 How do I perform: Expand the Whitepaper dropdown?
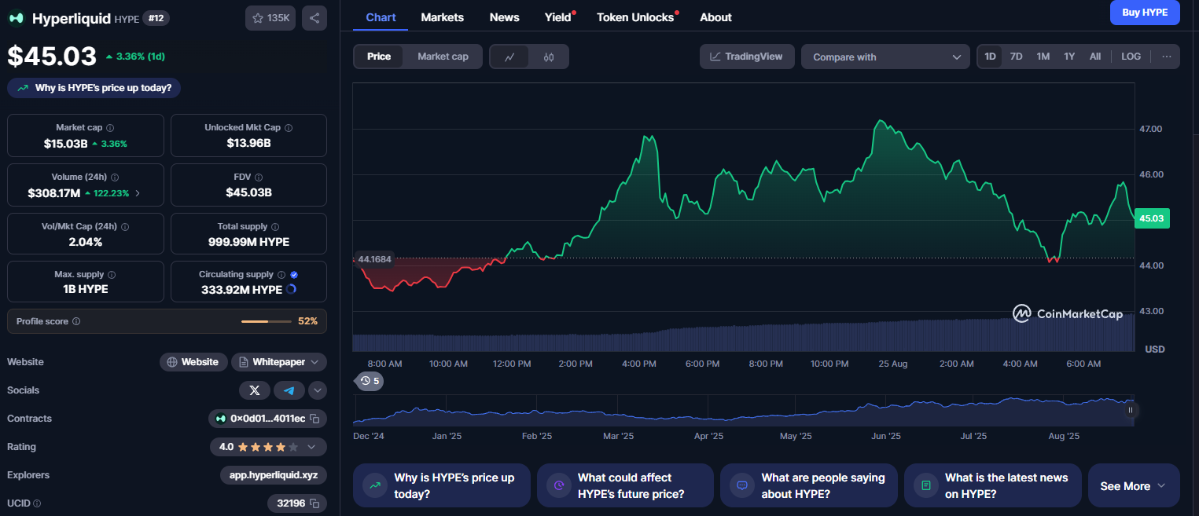click(x=279, y=362)
